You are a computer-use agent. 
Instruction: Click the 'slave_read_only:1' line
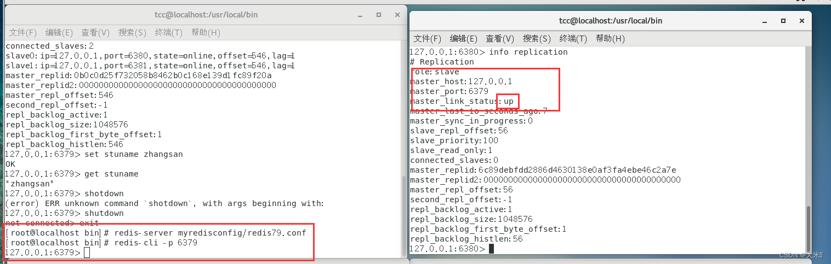[x=451, y=150]
